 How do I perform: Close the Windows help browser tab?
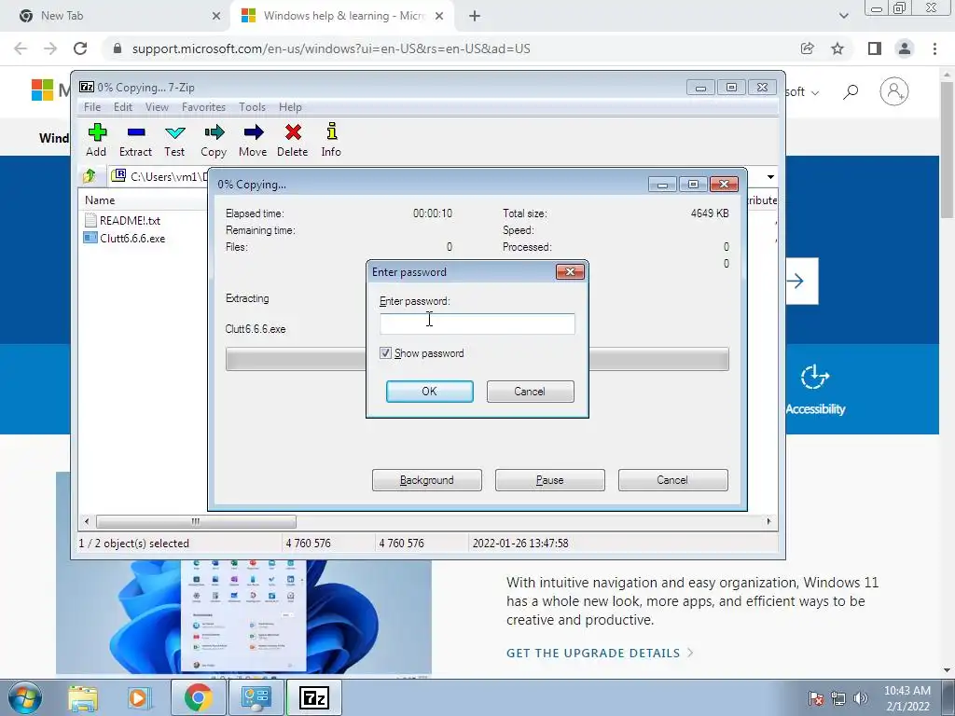[439, 16]
